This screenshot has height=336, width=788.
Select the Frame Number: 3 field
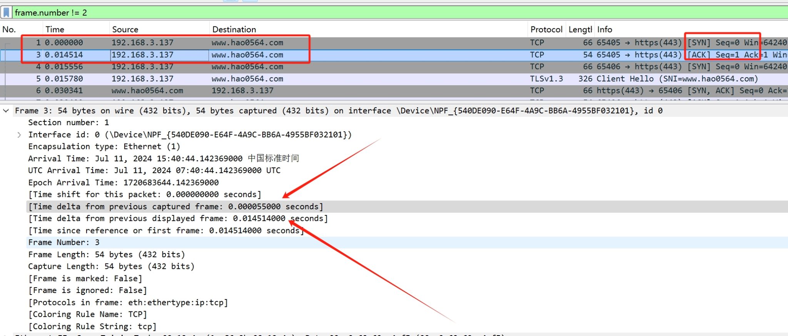(64, 242)
